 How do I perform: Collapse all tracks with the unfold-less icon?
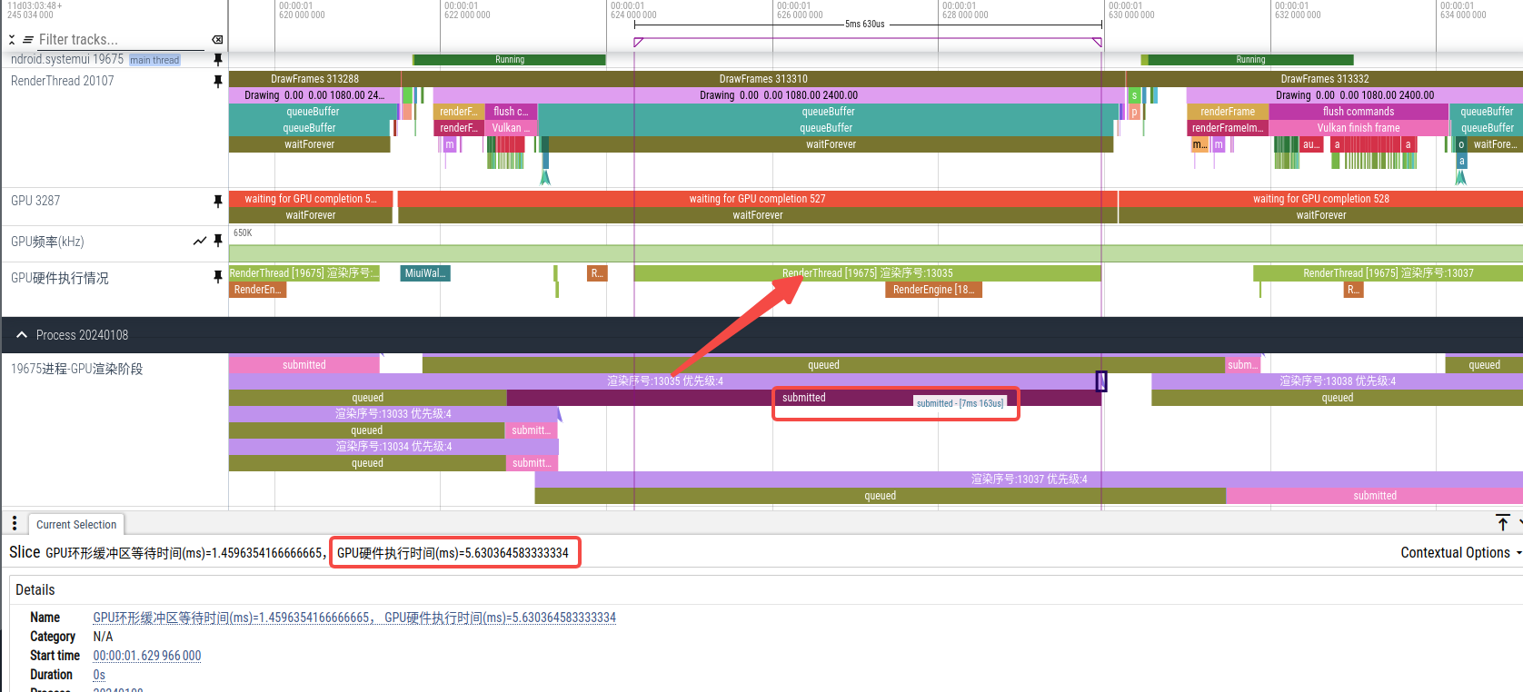point(12,40)
